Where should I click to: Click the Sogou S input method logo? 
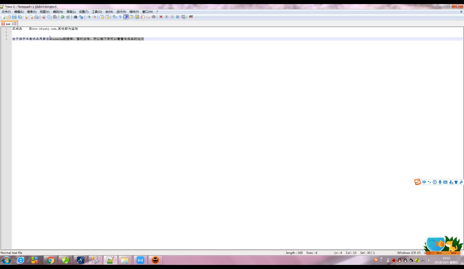417,182
